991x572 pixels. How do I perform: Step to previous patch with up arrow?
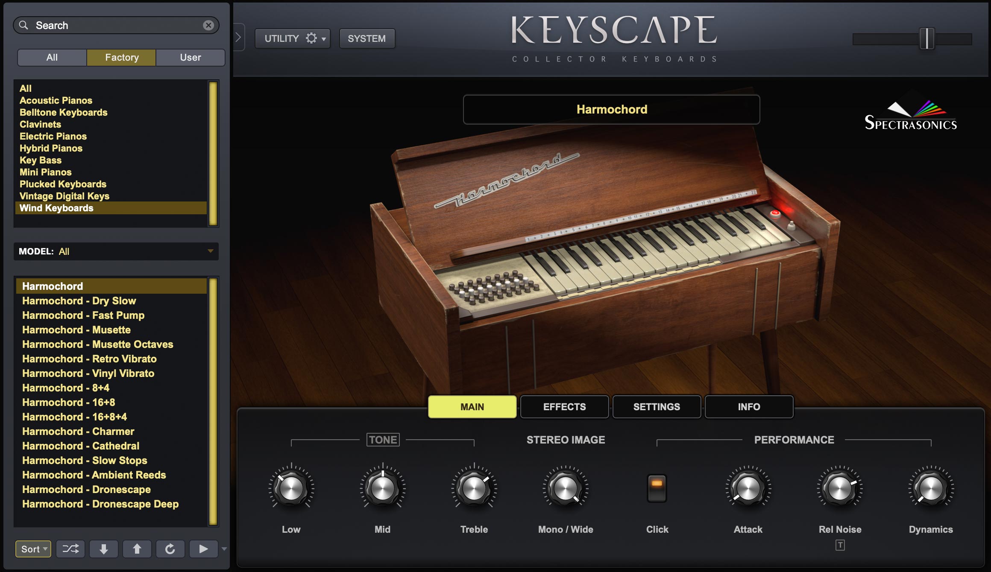[137, 549]
